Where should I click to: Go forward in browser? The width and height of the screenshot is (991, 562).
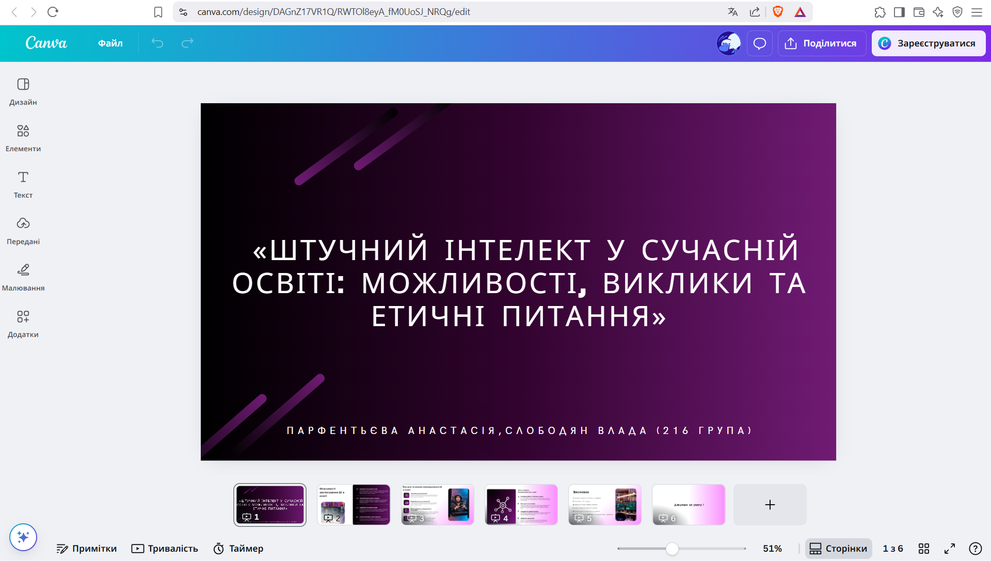34,12
